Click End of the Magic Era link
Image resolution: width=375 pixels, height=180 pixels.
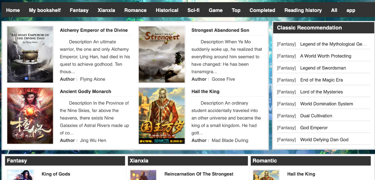[x=321, y=80]
